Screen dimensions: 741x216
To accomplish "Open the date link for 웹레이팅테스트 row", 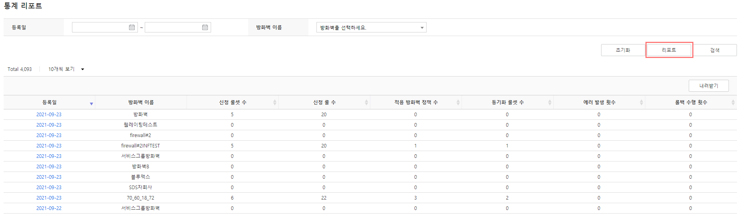I will (49, 125).
